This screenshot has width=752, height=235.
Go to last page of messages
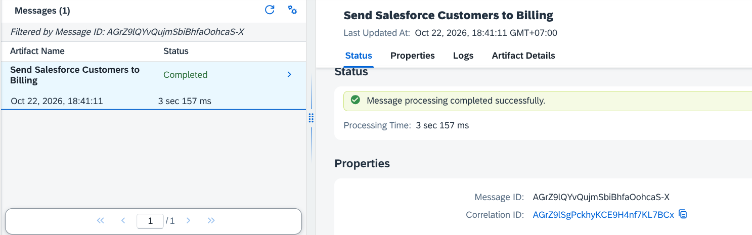(211, 220)
